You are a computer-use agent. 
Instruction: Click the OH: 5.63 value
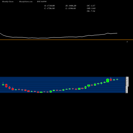[x=91, y=9]
